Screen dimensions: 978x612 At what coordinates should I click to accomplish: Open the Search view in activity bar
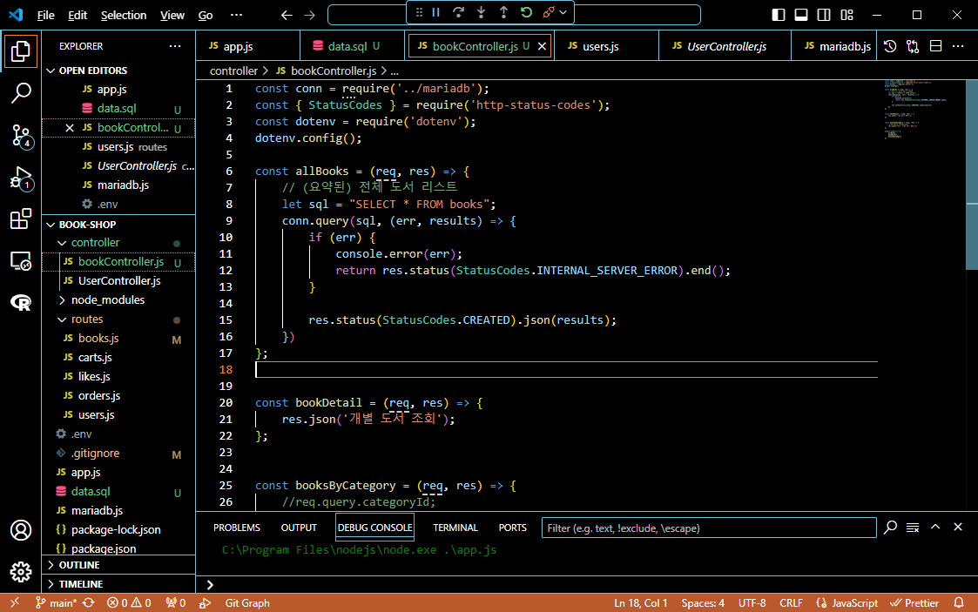pyautogui.click(x=21, y=93)
